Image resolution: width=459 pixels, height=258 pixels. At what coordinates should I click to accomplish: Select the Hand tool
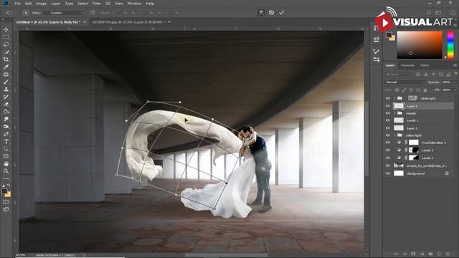coord(6,164)
